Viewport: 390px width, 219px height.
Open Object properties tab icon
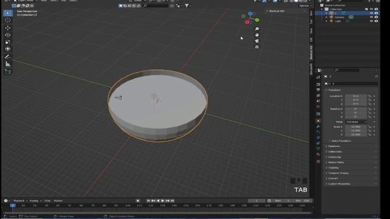(318, 121)
